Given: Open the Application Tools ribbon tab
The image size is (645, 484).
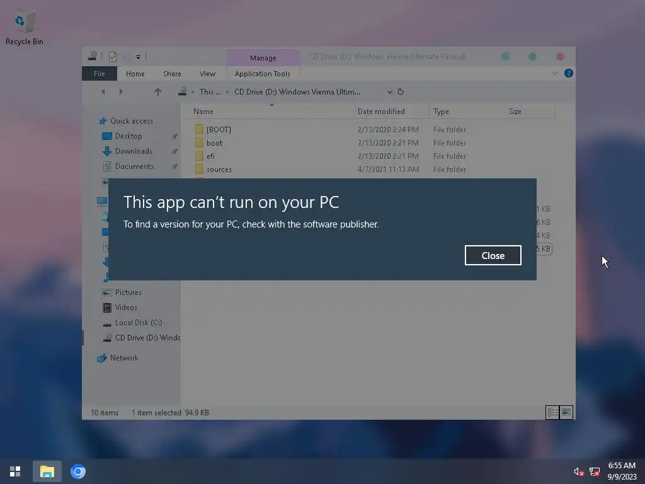Looking at the screenshot, I should [262, 74].
